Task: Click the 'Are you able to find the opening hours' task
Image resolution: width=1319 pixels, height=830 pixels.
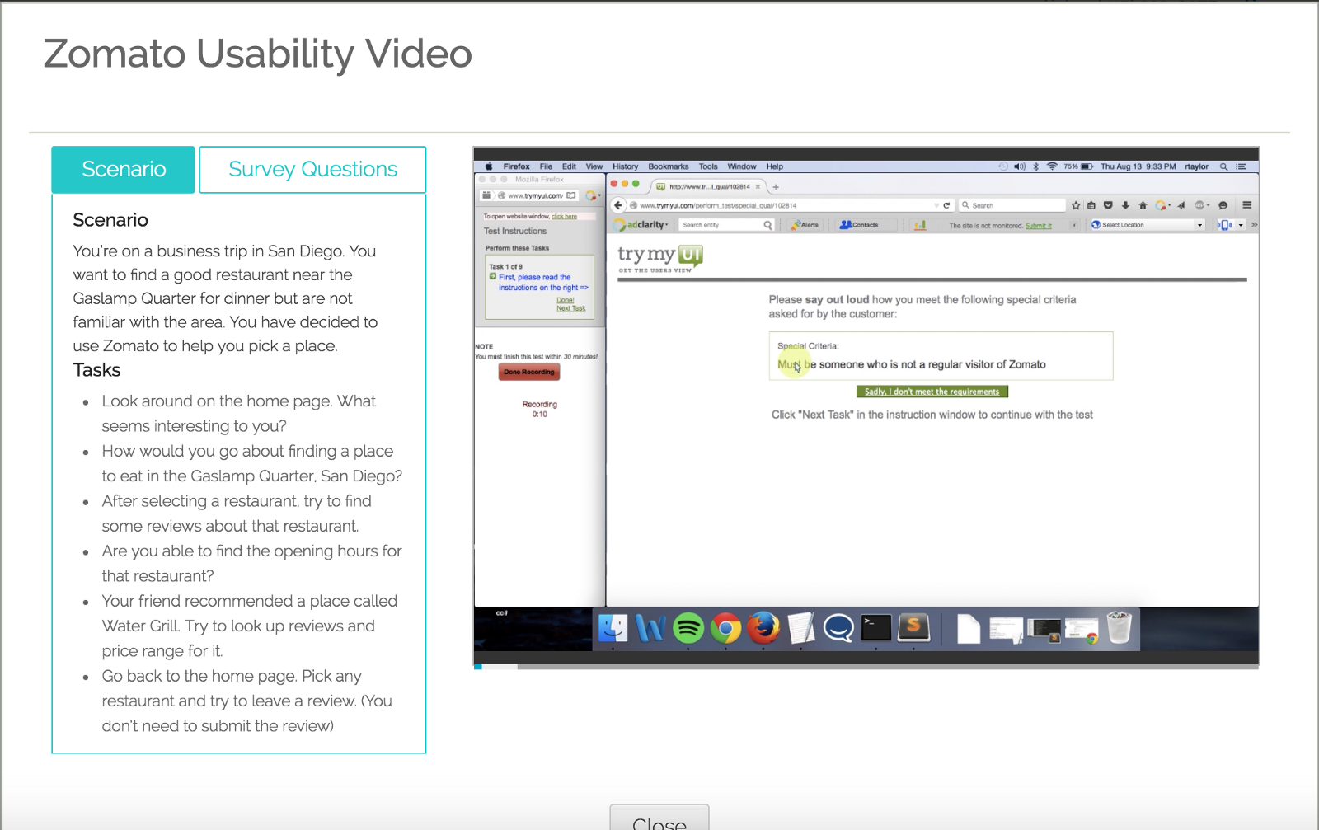Action: 252,564
